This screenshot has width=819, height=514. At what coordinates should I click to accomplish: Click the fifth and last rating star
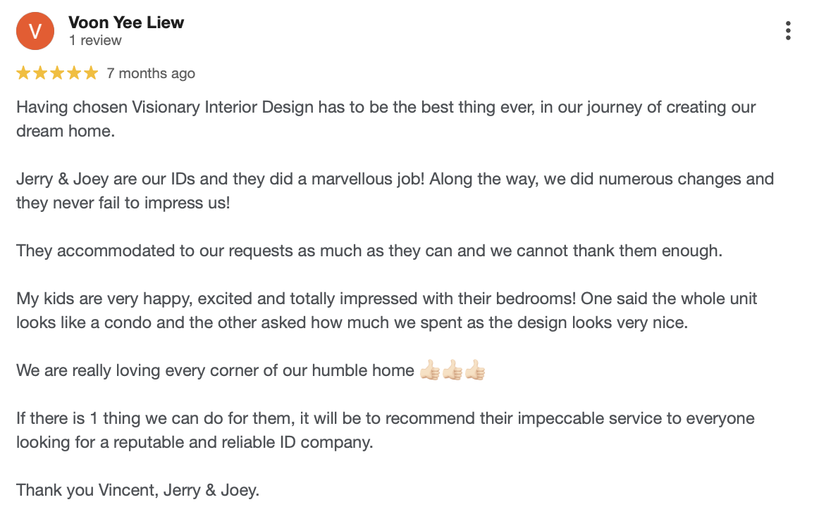[x=91, y=73]
